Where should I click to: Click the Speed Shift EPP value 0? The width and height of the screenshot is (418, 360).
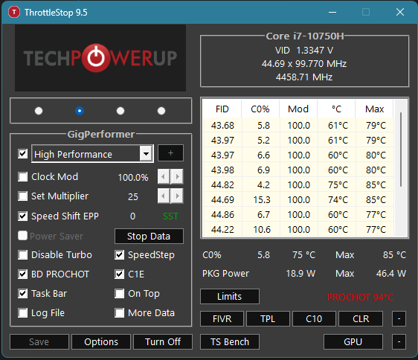click(x=132, y=216)
